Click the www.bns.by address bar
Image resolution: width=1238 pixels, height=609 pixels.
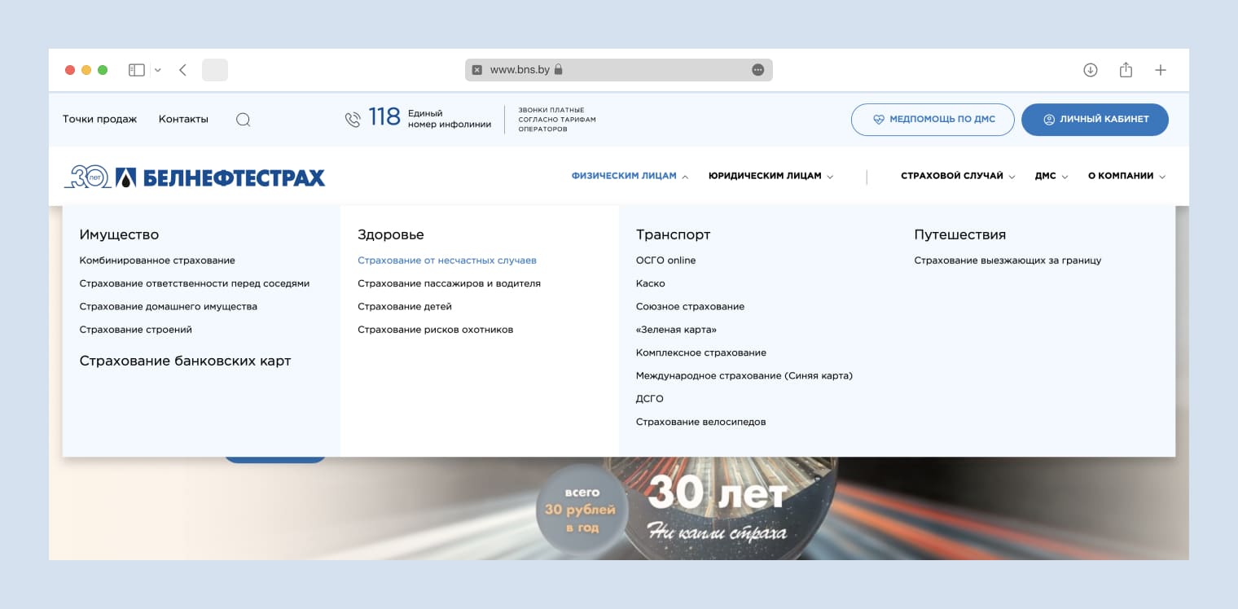click(619, 70)
